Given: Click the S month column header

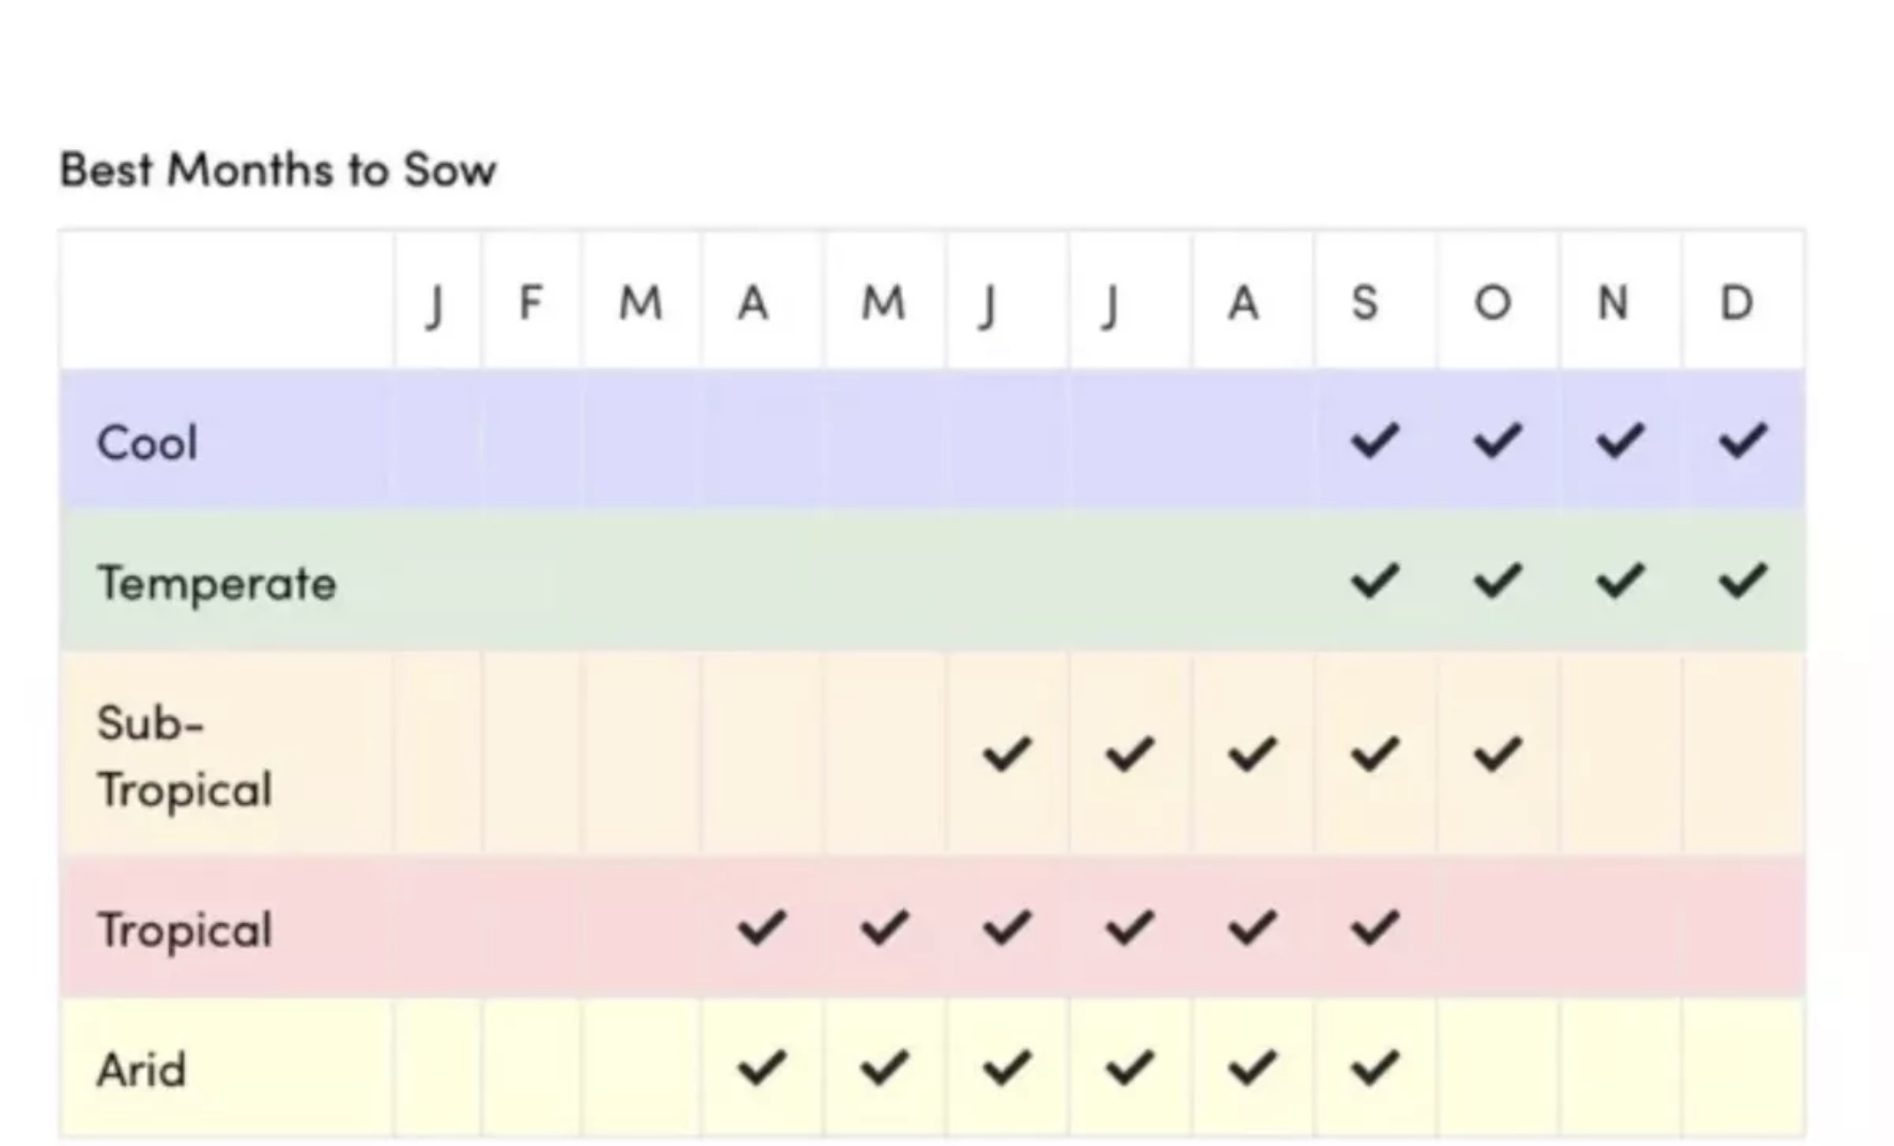Looking at the screenshot, I should point(1364,303).
